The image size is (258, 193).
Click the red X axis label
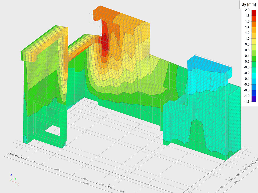point(18,184)
